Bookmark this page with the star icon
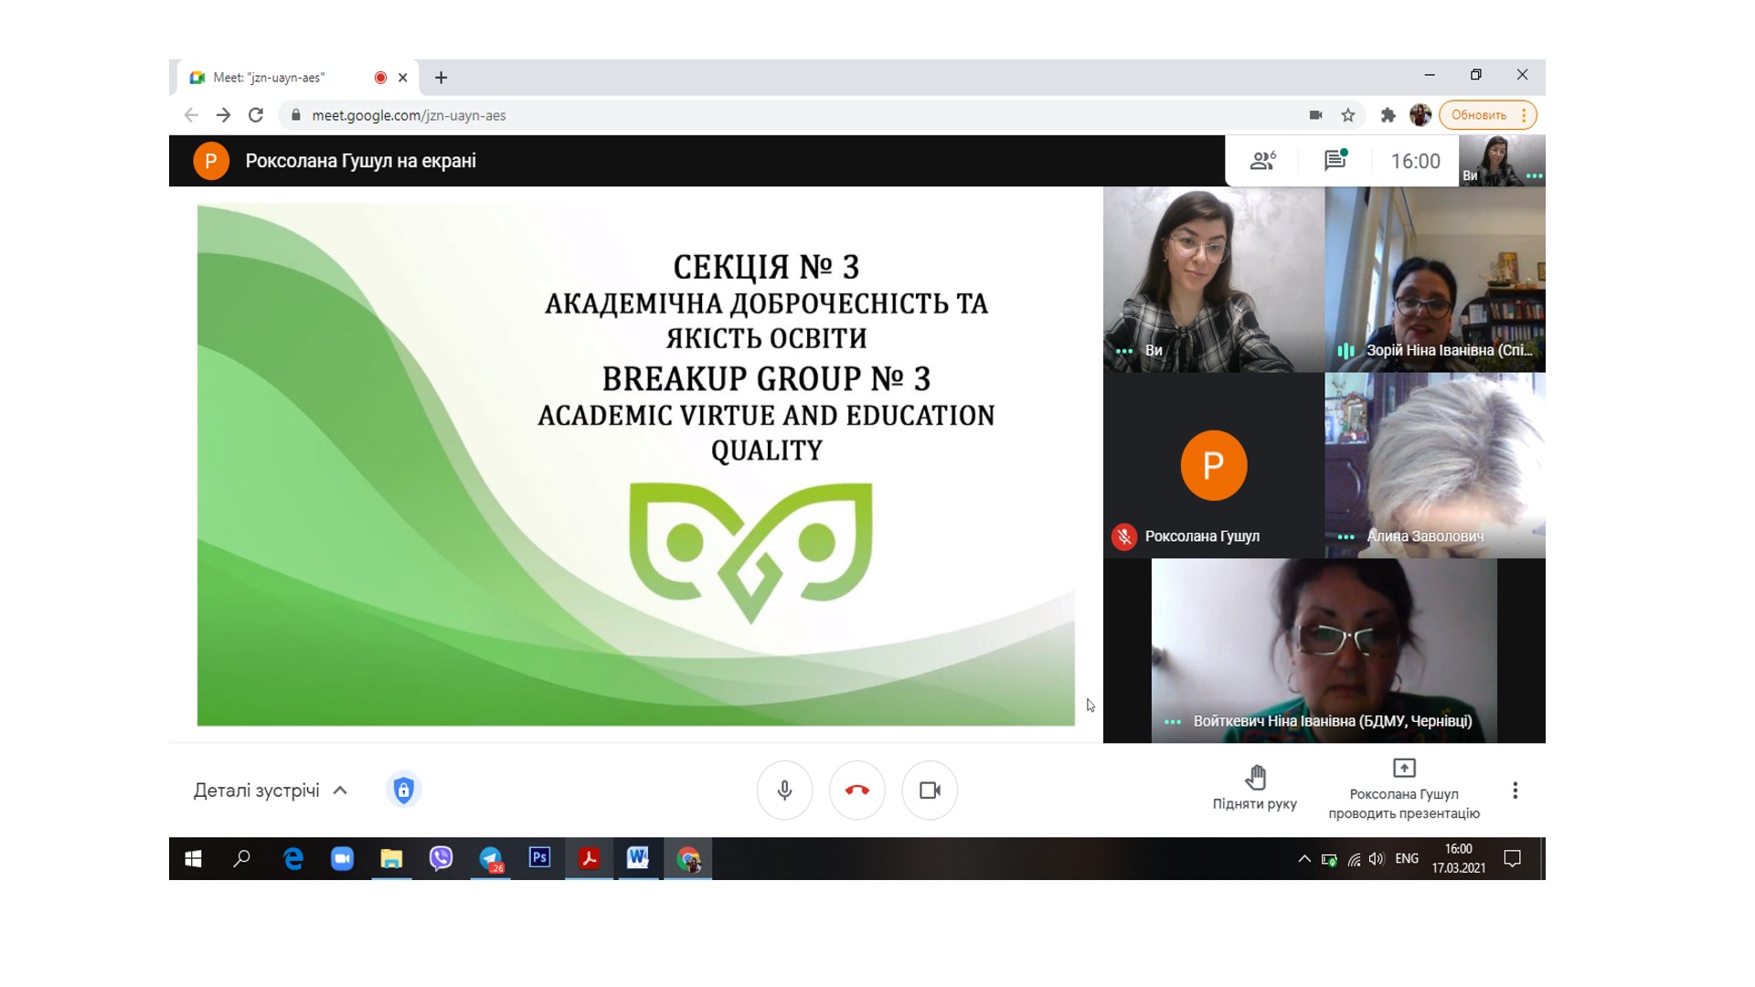Screen dimensions: 1755x987 coord(1347,115)
